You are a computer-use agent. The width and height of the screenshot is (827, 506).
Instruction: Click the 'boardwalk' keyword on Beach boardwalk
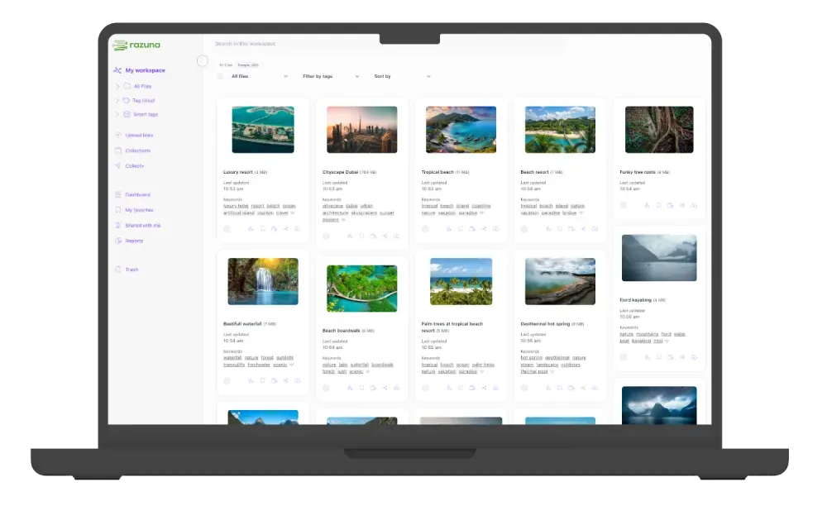[382, 365]
